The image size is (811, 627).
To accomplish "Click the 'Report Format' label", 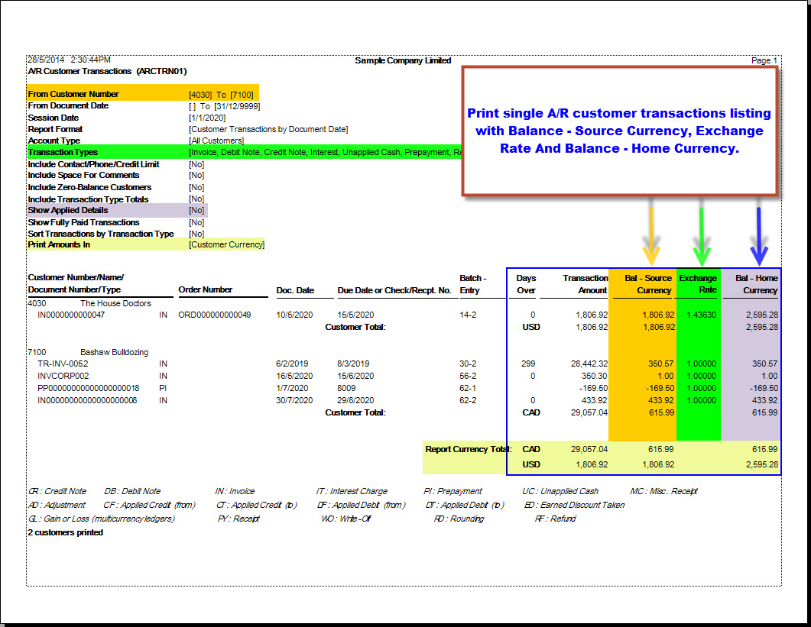I will (x=55, y=129).
